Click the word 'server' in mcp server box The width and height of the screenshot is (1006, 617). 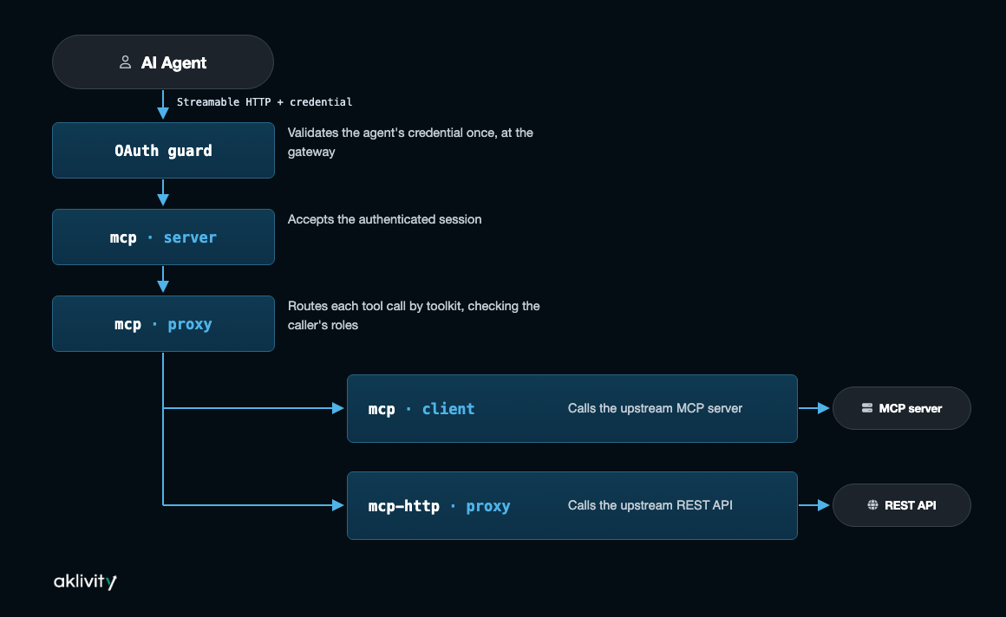(x=190, y=237)
